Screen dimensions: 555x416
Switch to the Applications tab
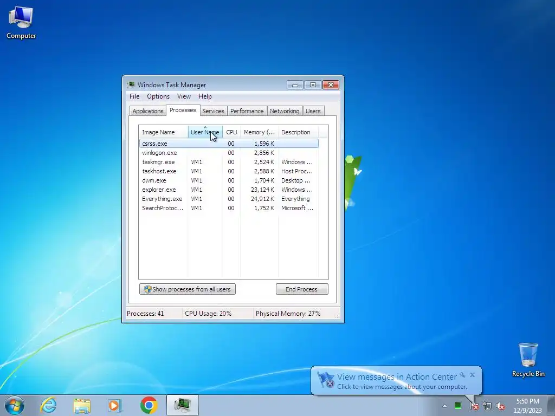point(148,111)
